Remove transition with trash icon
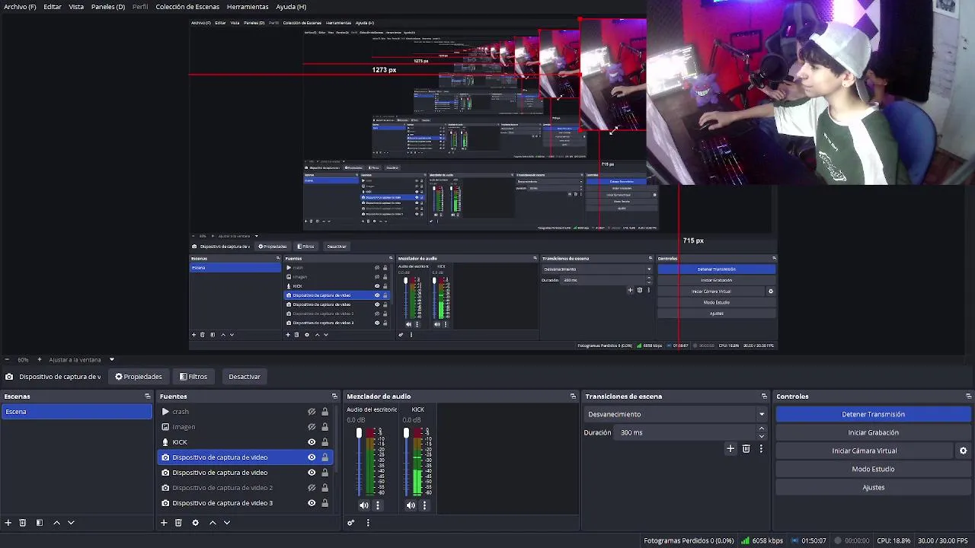Screen dimensions: 975x548 (746, 449)
